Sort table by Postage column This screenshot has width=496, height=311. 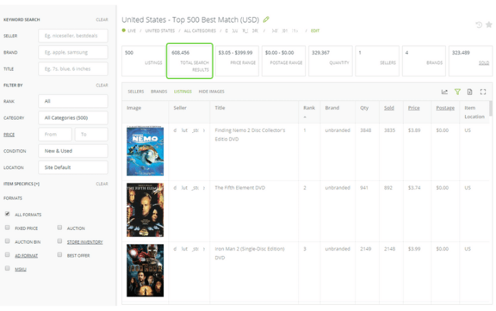click(445, 108)
